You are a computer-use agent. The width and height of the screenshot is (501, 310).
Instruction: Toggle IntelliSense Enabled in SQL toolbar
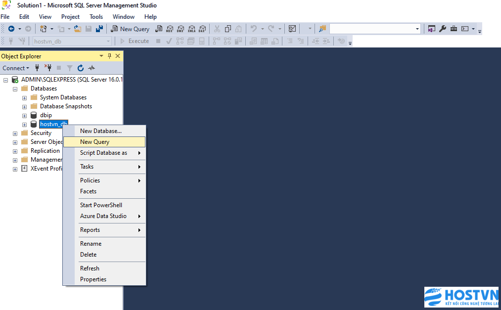click(202, 41)
